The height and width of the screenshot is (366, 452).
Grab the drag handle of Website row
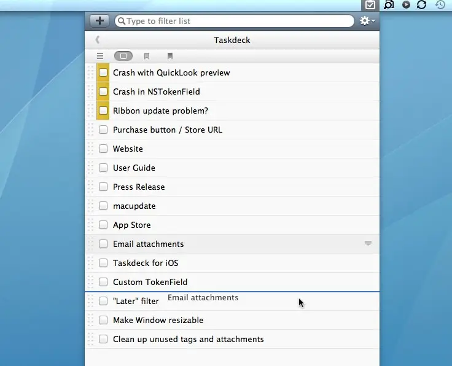click(90, 149)
